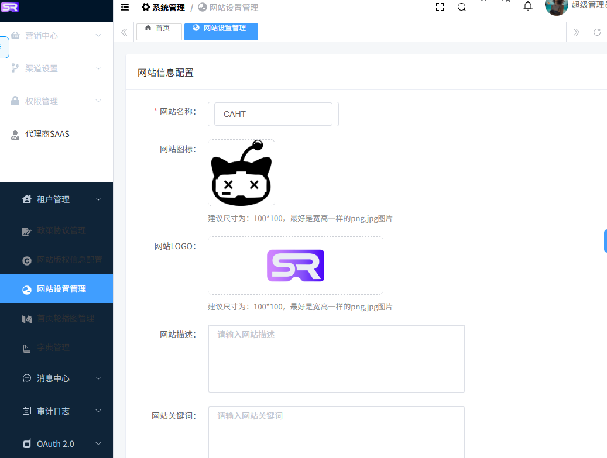The image size is (607, 458).
Task: Click the SR logo in top-left corner
Action: (x=10, y=7)
